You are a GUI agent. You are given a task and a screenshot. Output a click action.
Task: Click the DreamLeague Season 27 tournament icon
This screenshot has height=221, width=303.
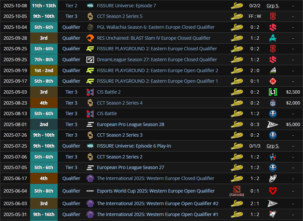90,60
